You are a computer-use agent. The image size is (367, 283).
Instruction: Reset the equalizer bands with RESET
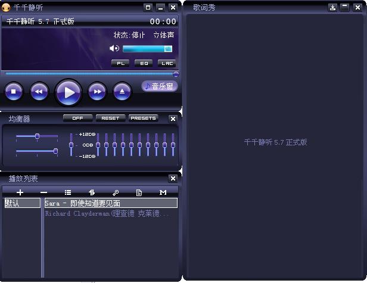110,118
